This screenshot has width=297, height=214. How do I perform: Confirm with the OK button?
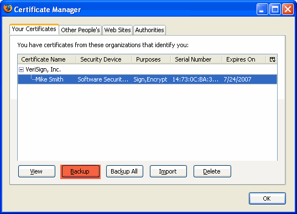[x=267, y=198]
